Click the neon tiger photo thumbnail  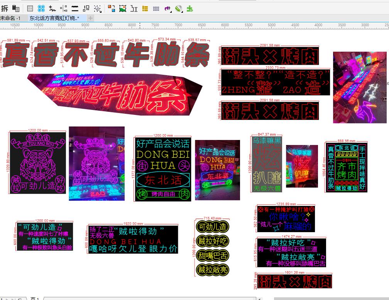(x=96, y=163)
